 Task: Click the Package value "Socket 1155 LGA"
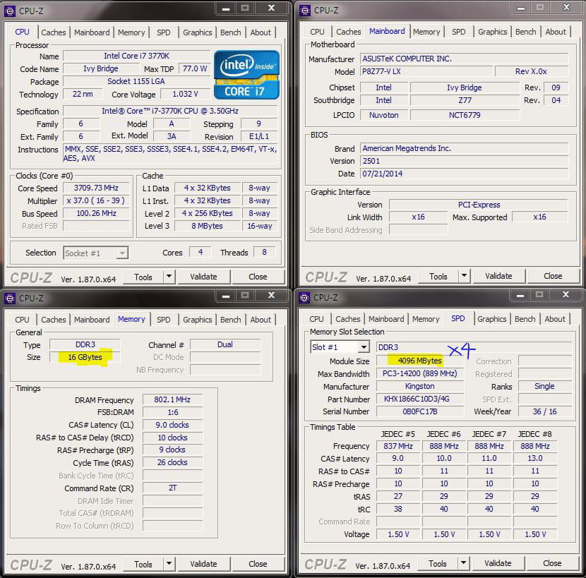coord(137,81)
